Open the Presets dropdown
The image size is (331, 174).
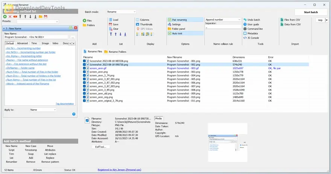point(38,21)
